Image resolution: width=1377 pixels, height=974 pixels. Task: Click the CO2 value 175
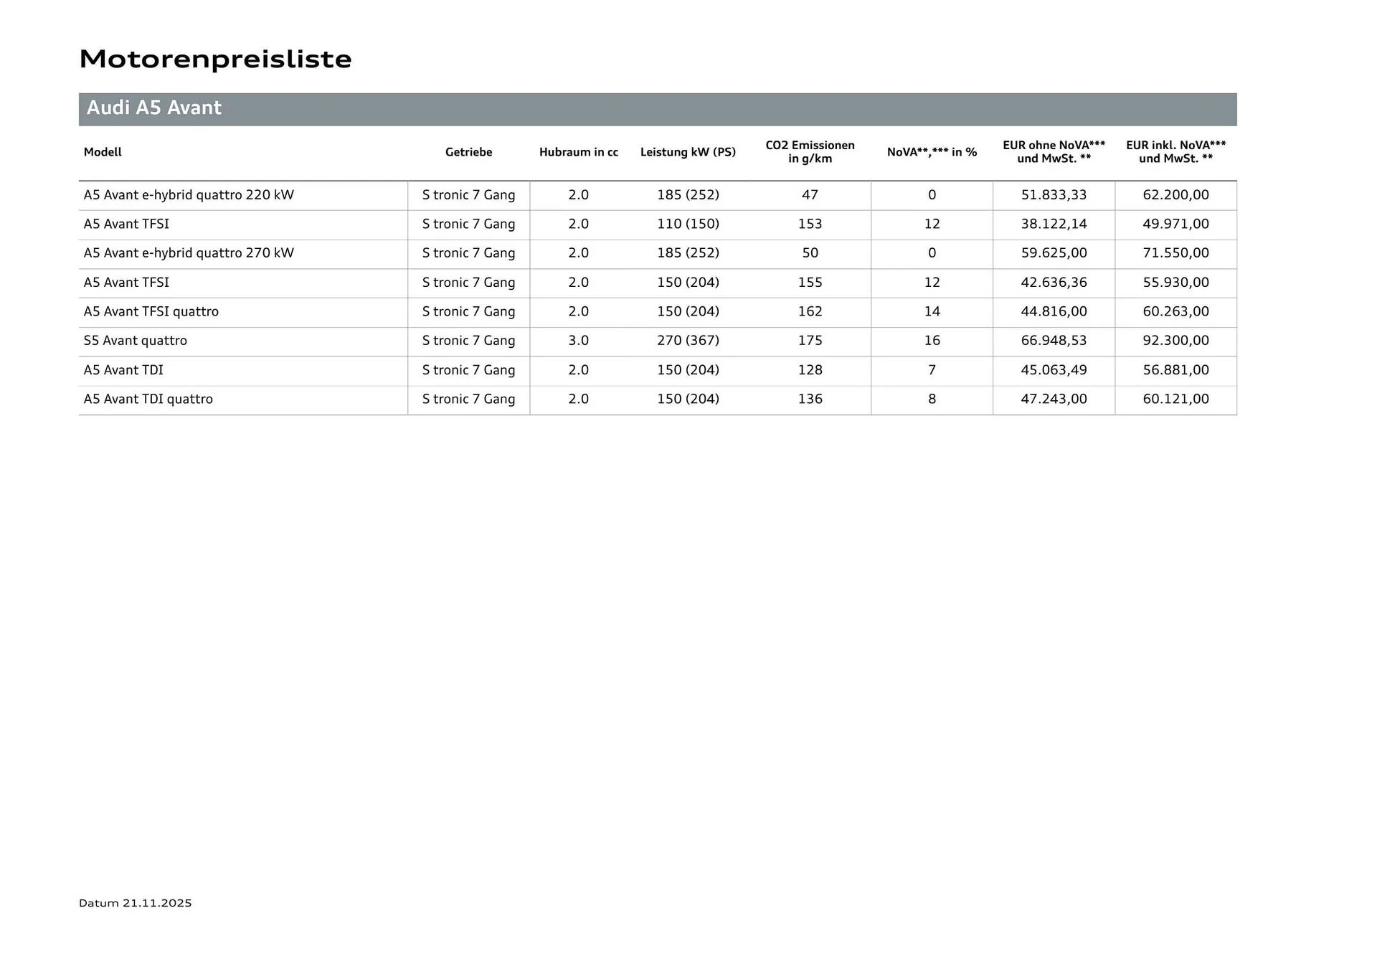point(810,341)
